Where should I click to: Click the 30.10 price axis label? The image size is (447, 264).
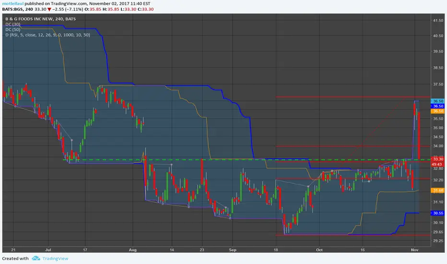point(438,223)
